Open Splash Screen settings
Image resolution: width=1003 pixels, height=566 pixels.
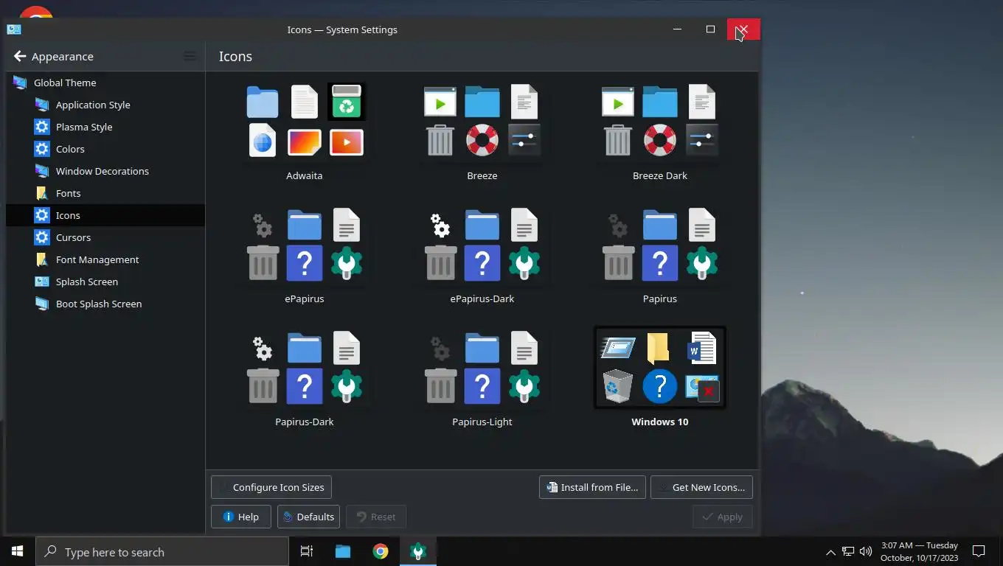tap(105, 282)
